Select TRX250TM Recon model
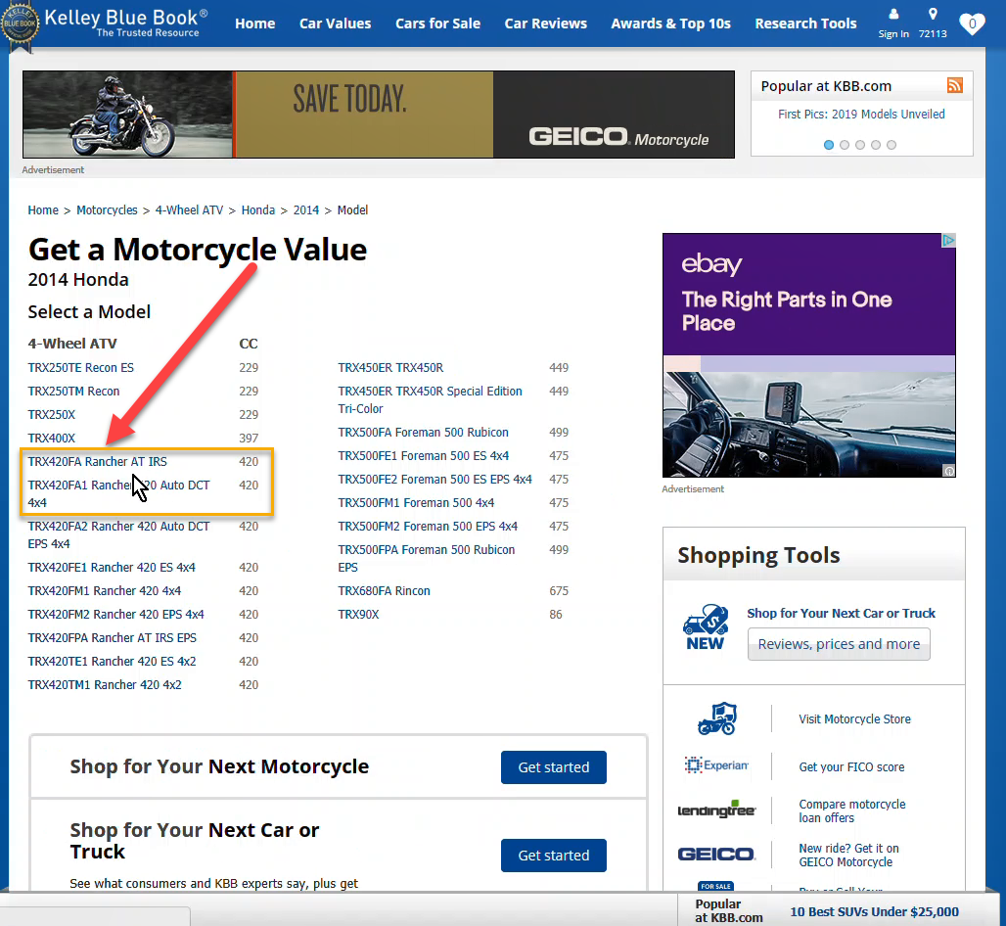Screen dimensions: 1006x926 [73, 392]
